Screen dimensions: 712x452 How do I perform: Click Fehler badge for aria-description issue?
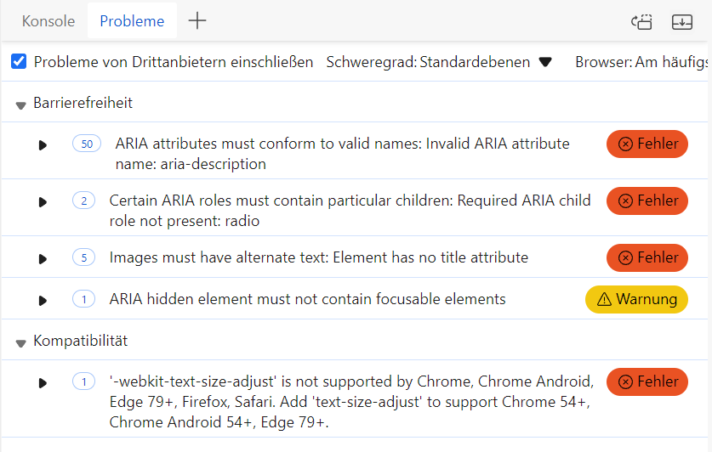point(647,144)
